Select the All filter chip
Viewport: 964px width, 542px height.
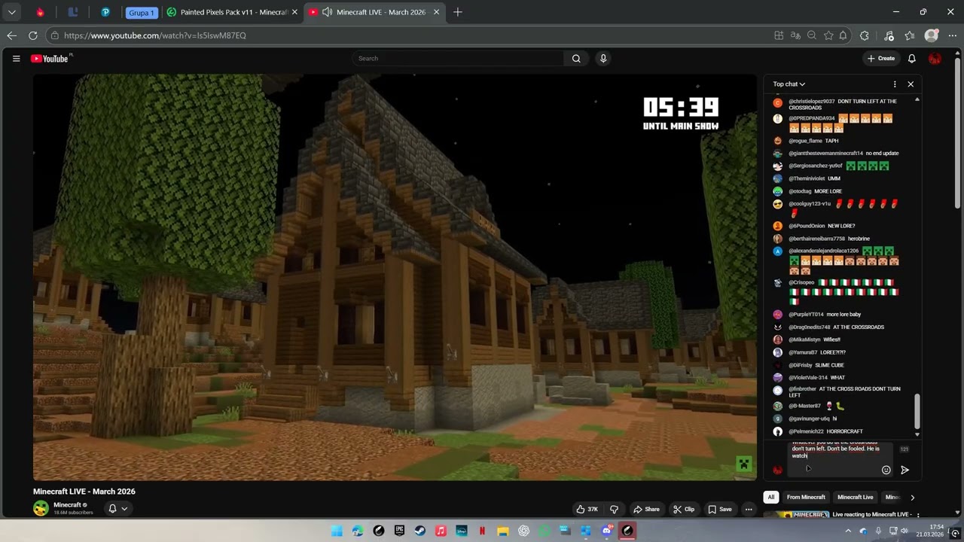[x=771, y=497]
